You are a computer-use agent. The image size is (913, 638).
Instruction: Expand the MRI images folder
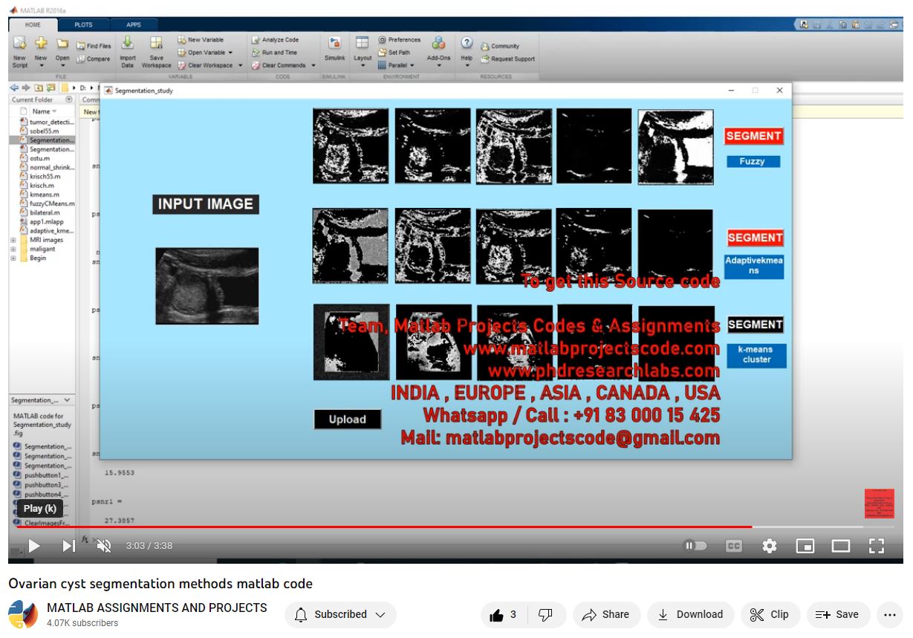(x=13, y=241)
